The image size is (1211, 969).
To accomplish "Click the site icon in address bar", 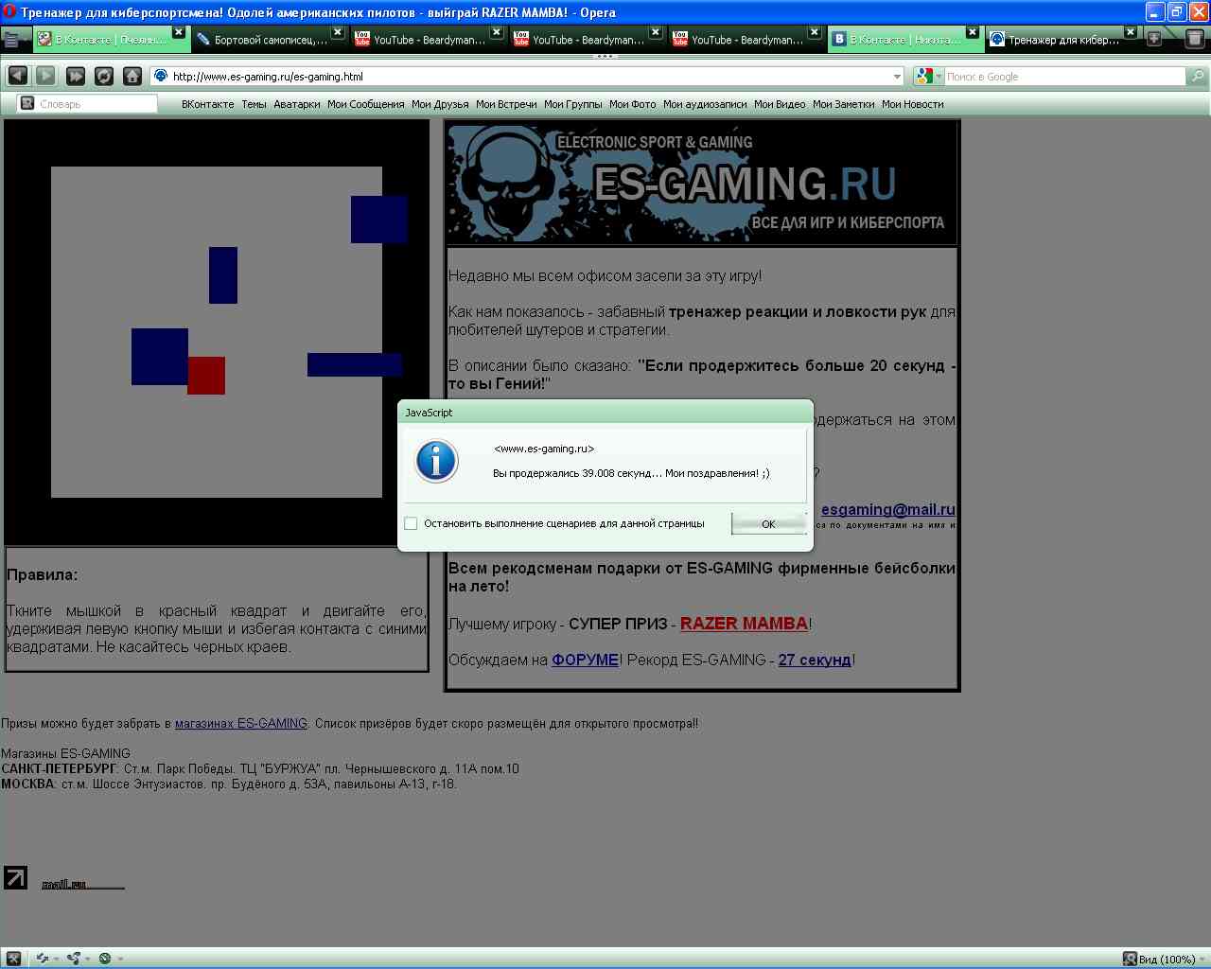I will click(161, 76).
